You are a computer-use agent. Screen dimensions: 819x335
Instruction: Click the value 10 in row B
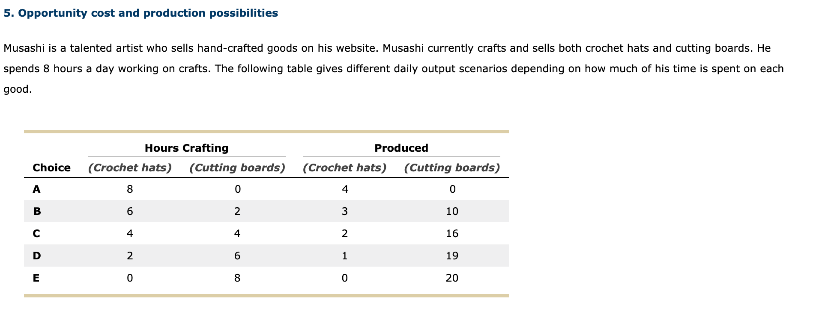point(452,211)
